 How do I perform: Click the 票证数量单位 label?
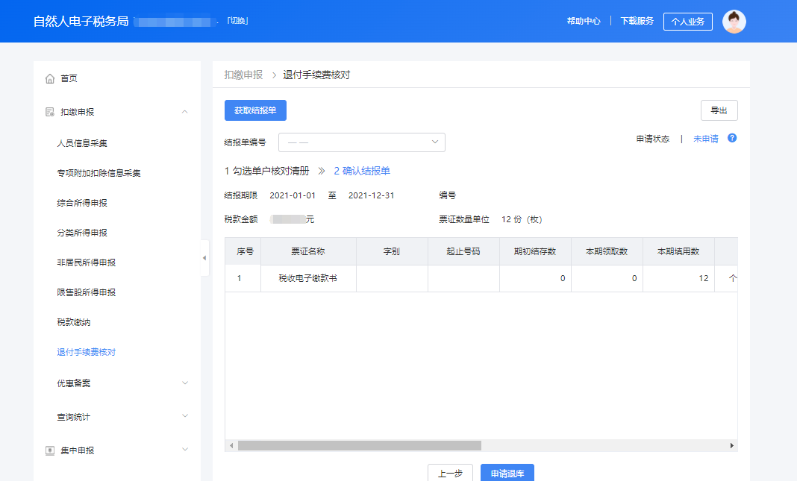pos(464,219)
